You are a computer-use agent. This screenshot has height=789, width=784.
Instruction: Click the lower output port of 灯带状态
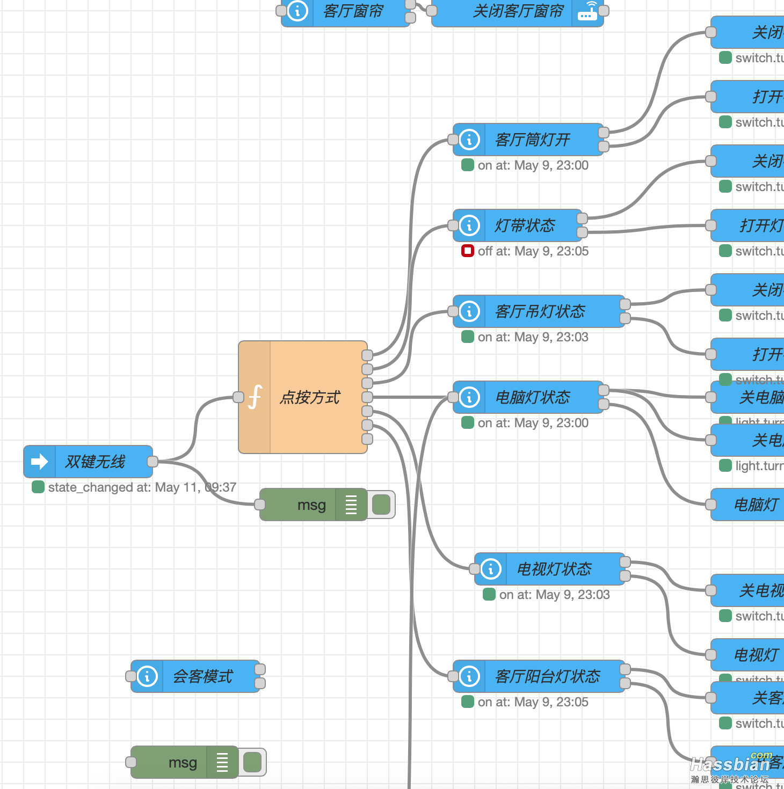coord(582,232)
